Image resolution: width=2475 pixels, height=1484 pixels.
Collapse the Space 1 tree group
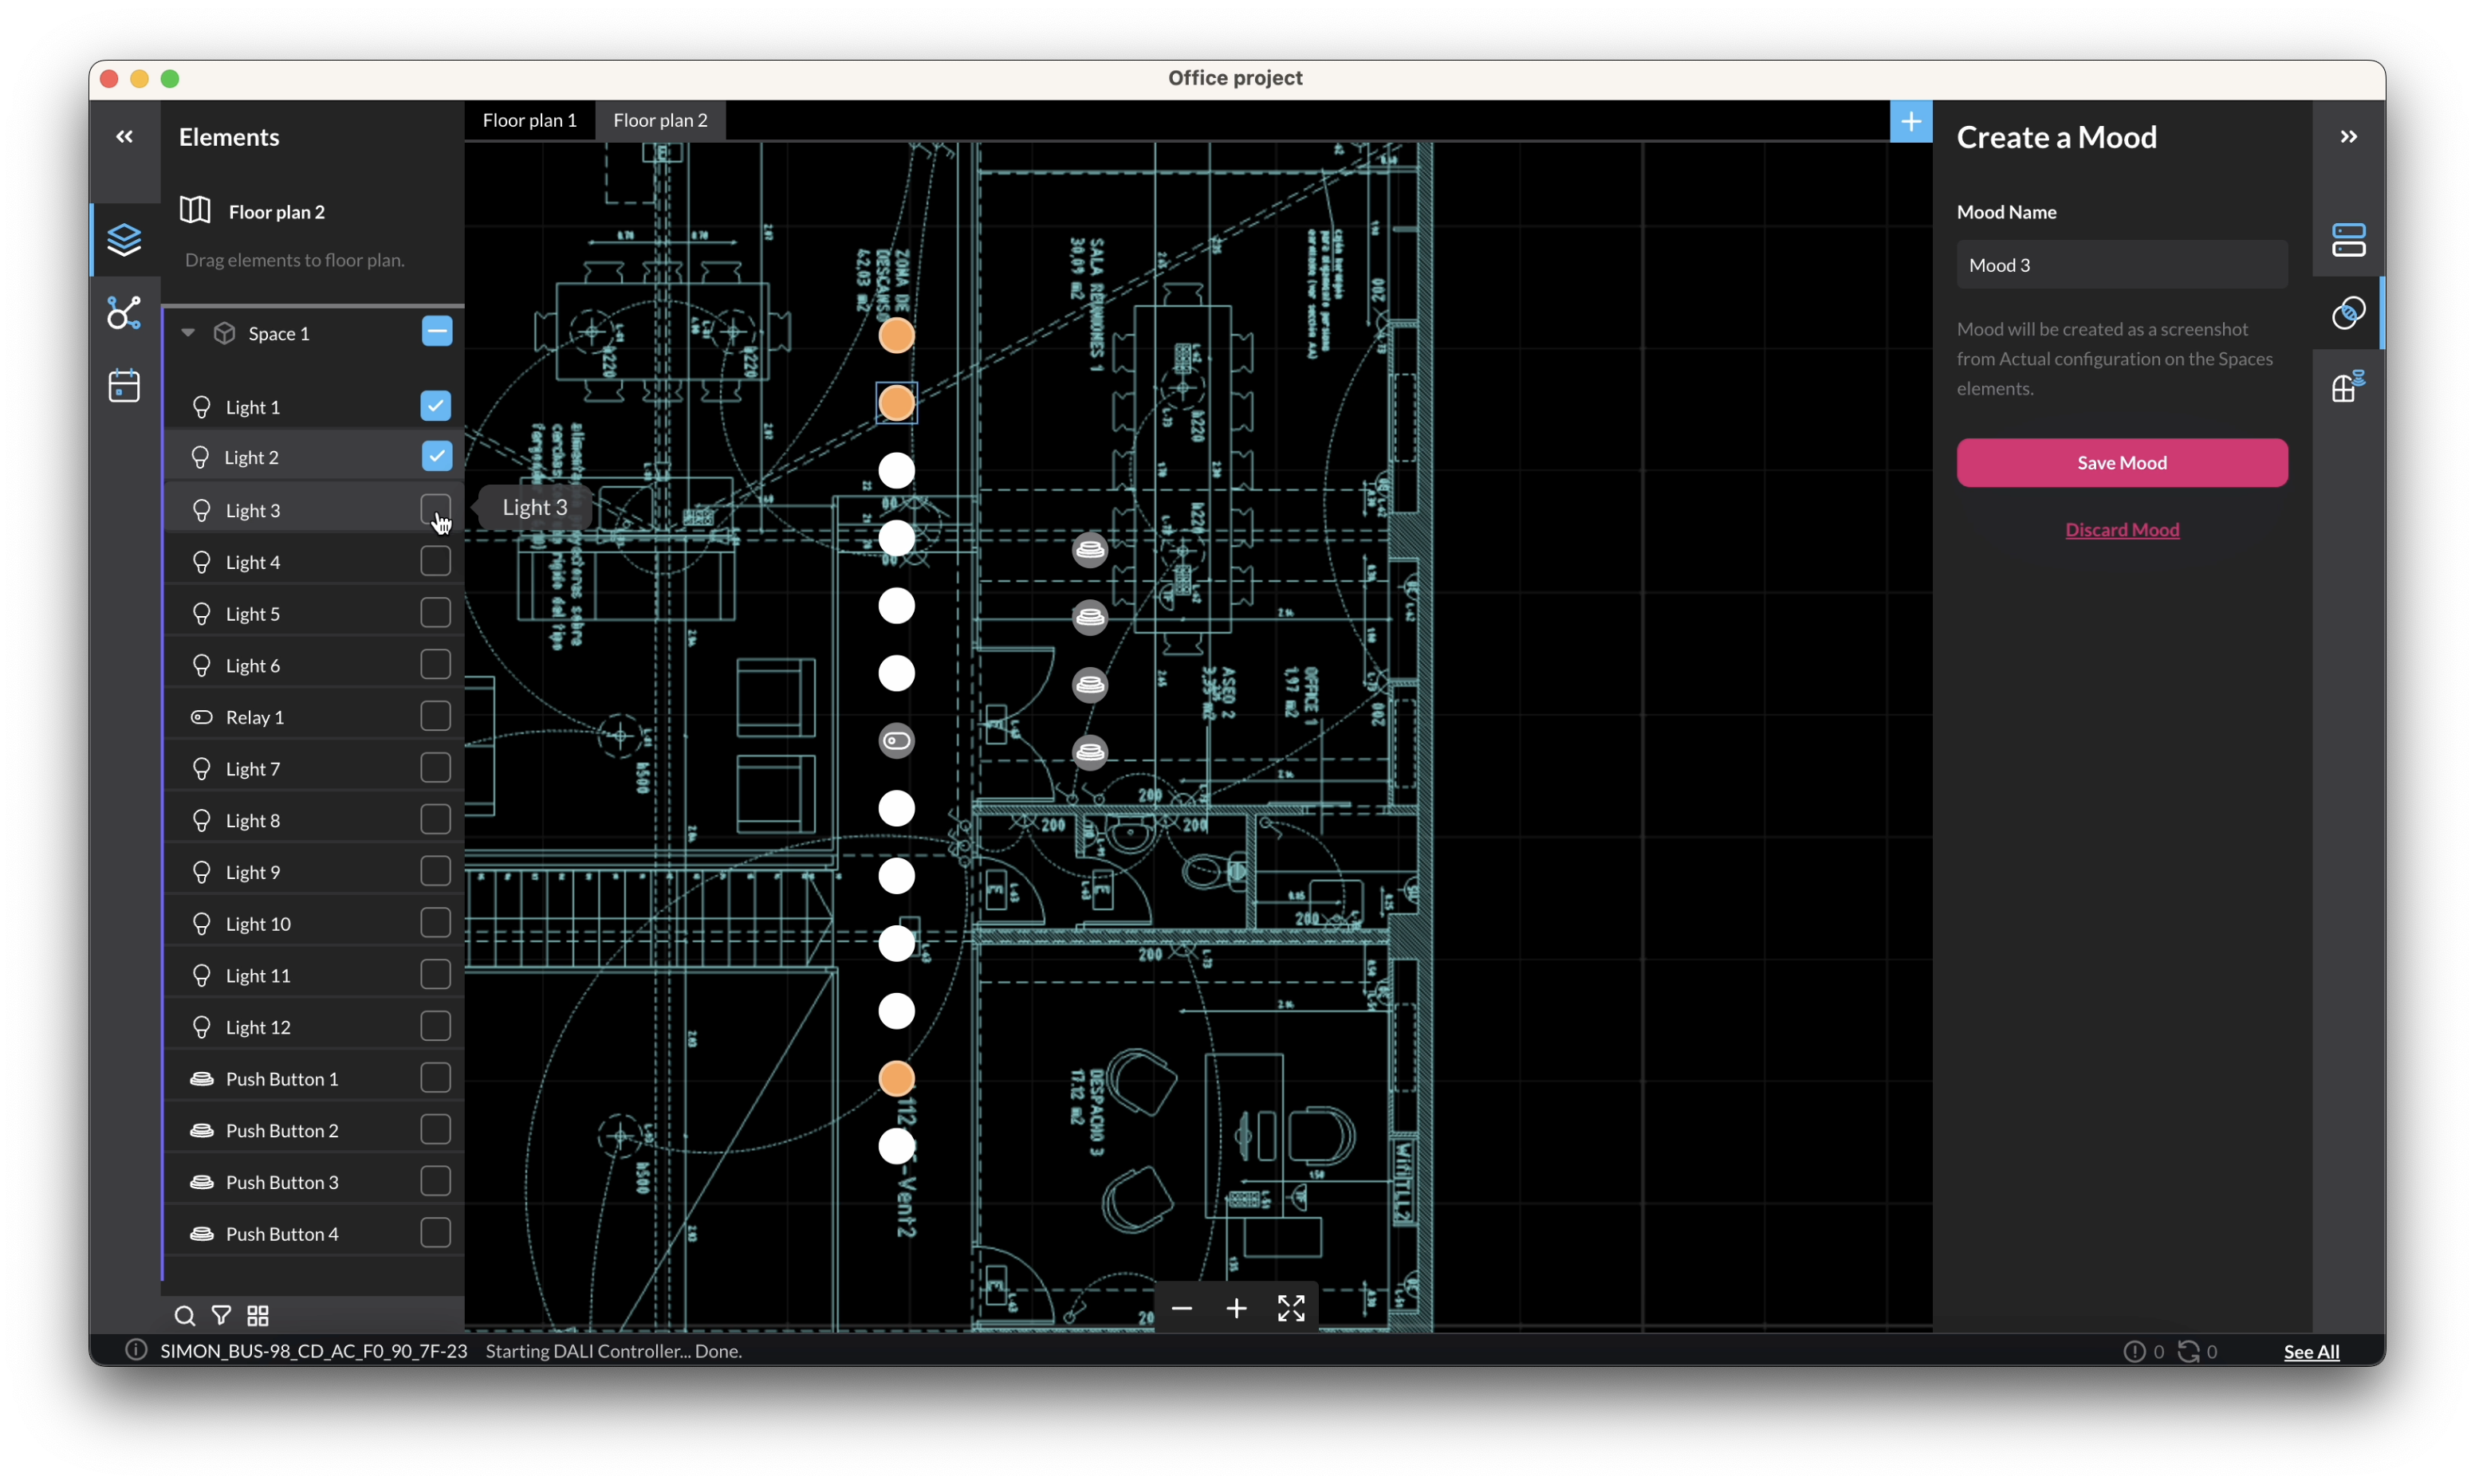click(188, 333)
